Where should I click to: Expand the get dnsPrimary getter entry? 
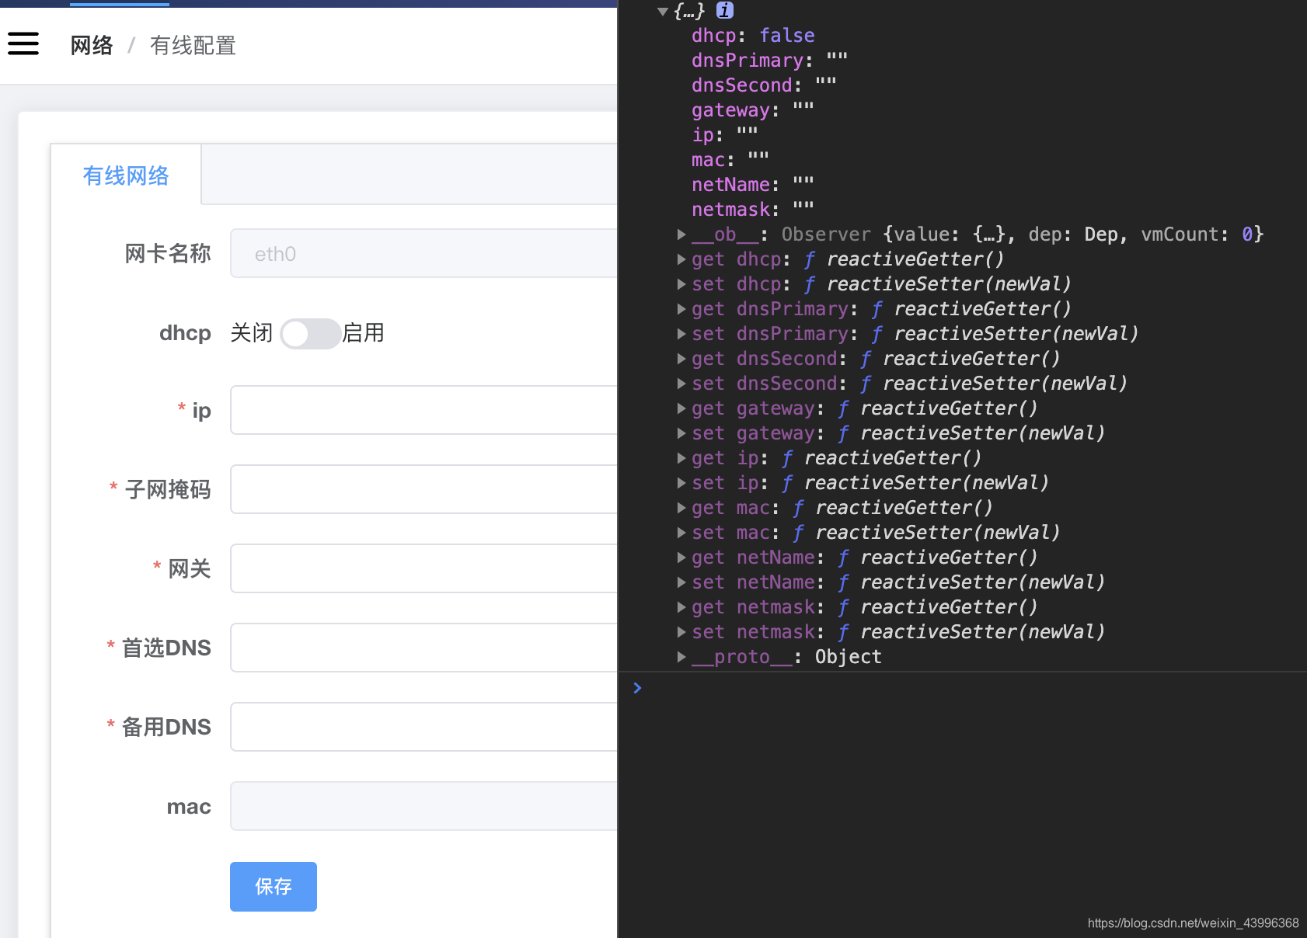point(681,308)
